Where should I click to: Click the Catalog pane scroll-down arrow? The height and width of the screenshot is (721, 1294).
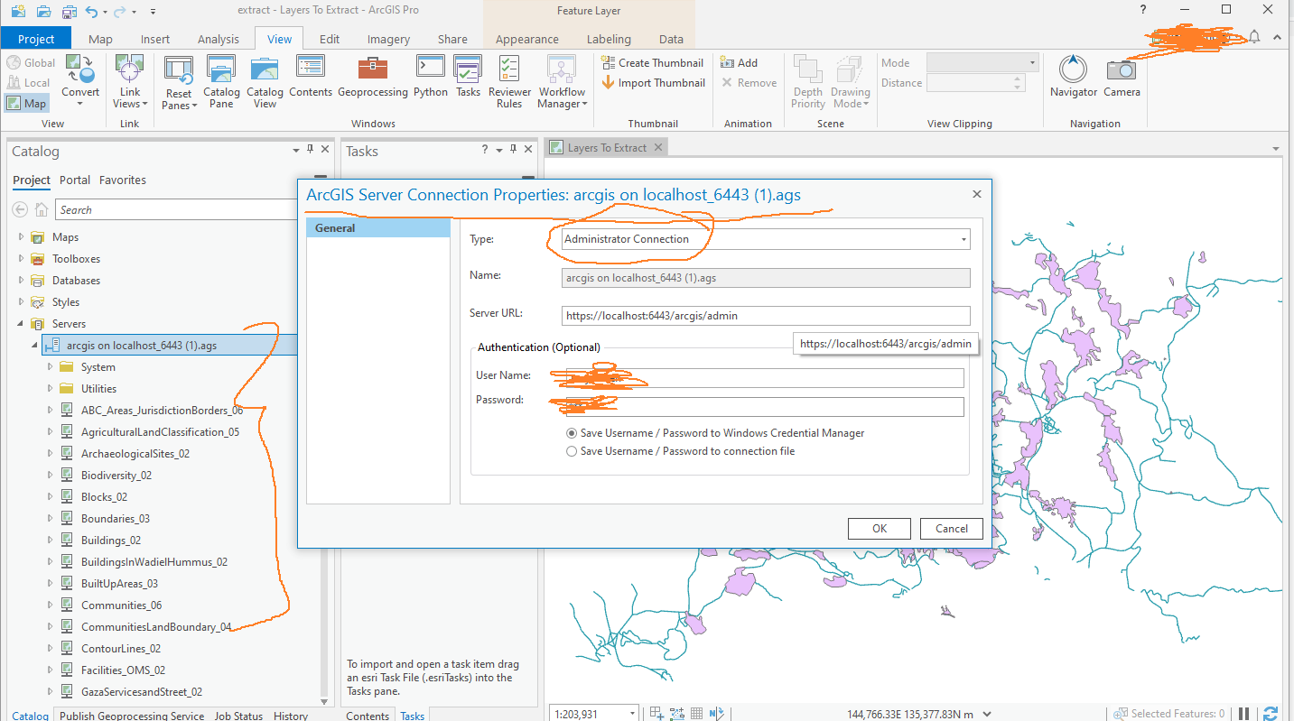(324, 701)
